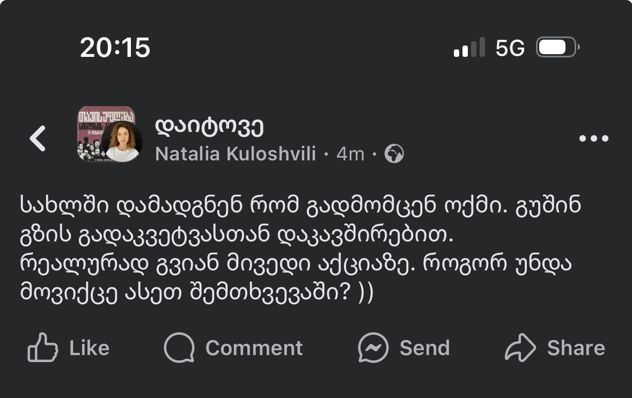Tap the poster's round profile photo

coord(122,142)
